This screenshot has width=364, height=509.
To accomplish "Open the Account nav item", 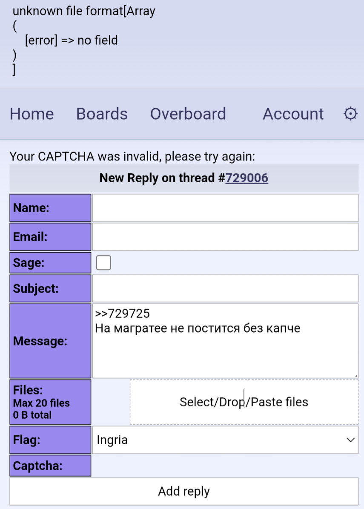I will (x=293, y=114).
